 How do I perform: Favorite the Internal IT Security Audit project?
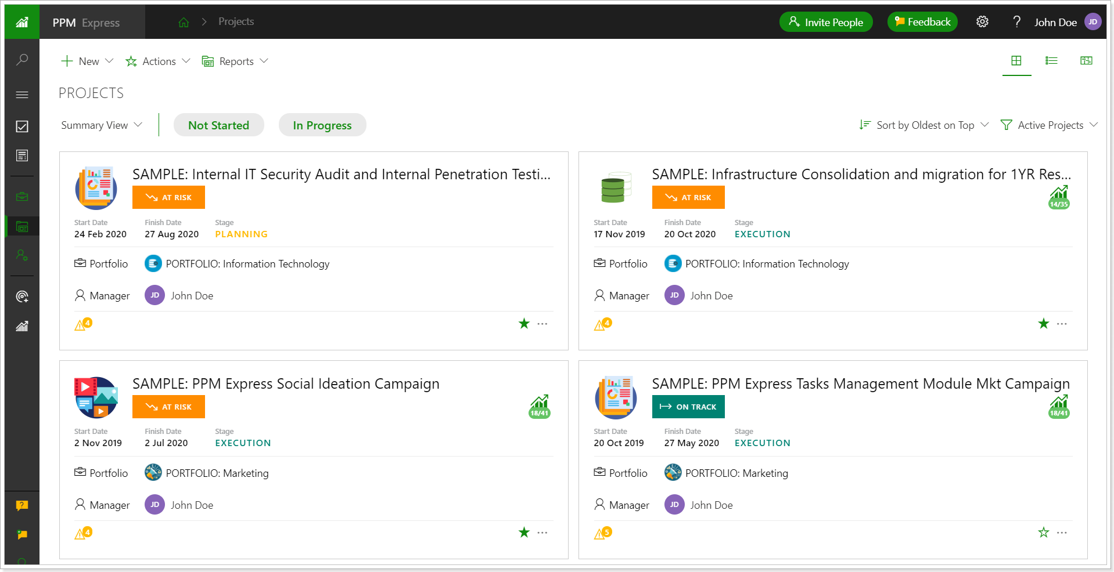524,324
